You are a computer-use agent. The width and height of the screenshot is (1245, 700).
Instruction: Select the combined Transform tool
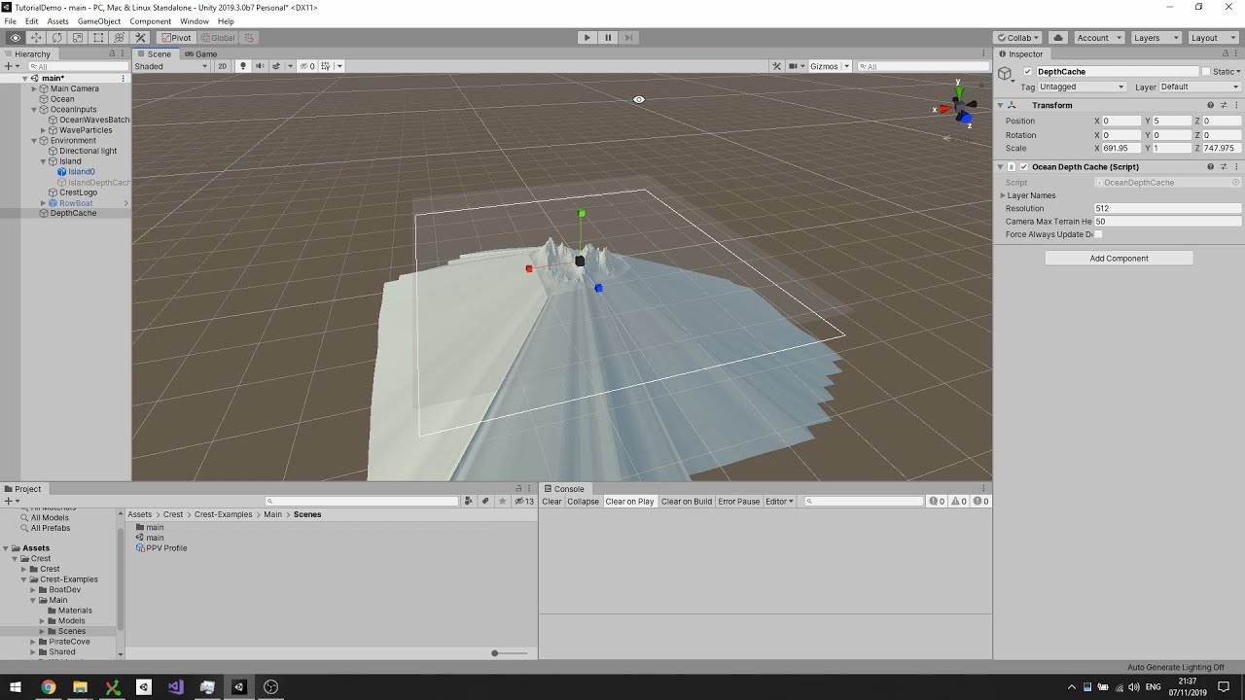coord(120,38)
